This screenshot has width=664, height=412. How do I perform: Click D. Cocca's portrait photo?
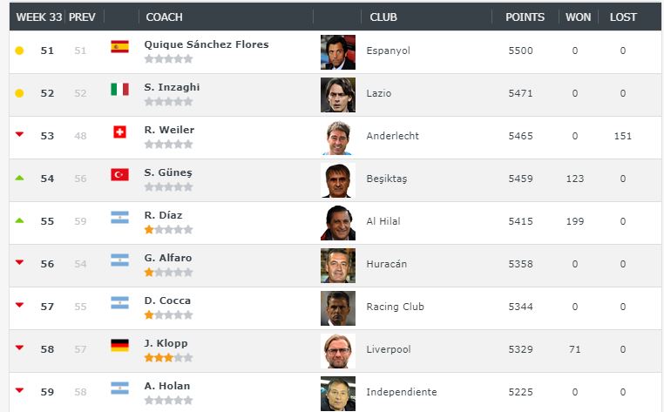338,308
